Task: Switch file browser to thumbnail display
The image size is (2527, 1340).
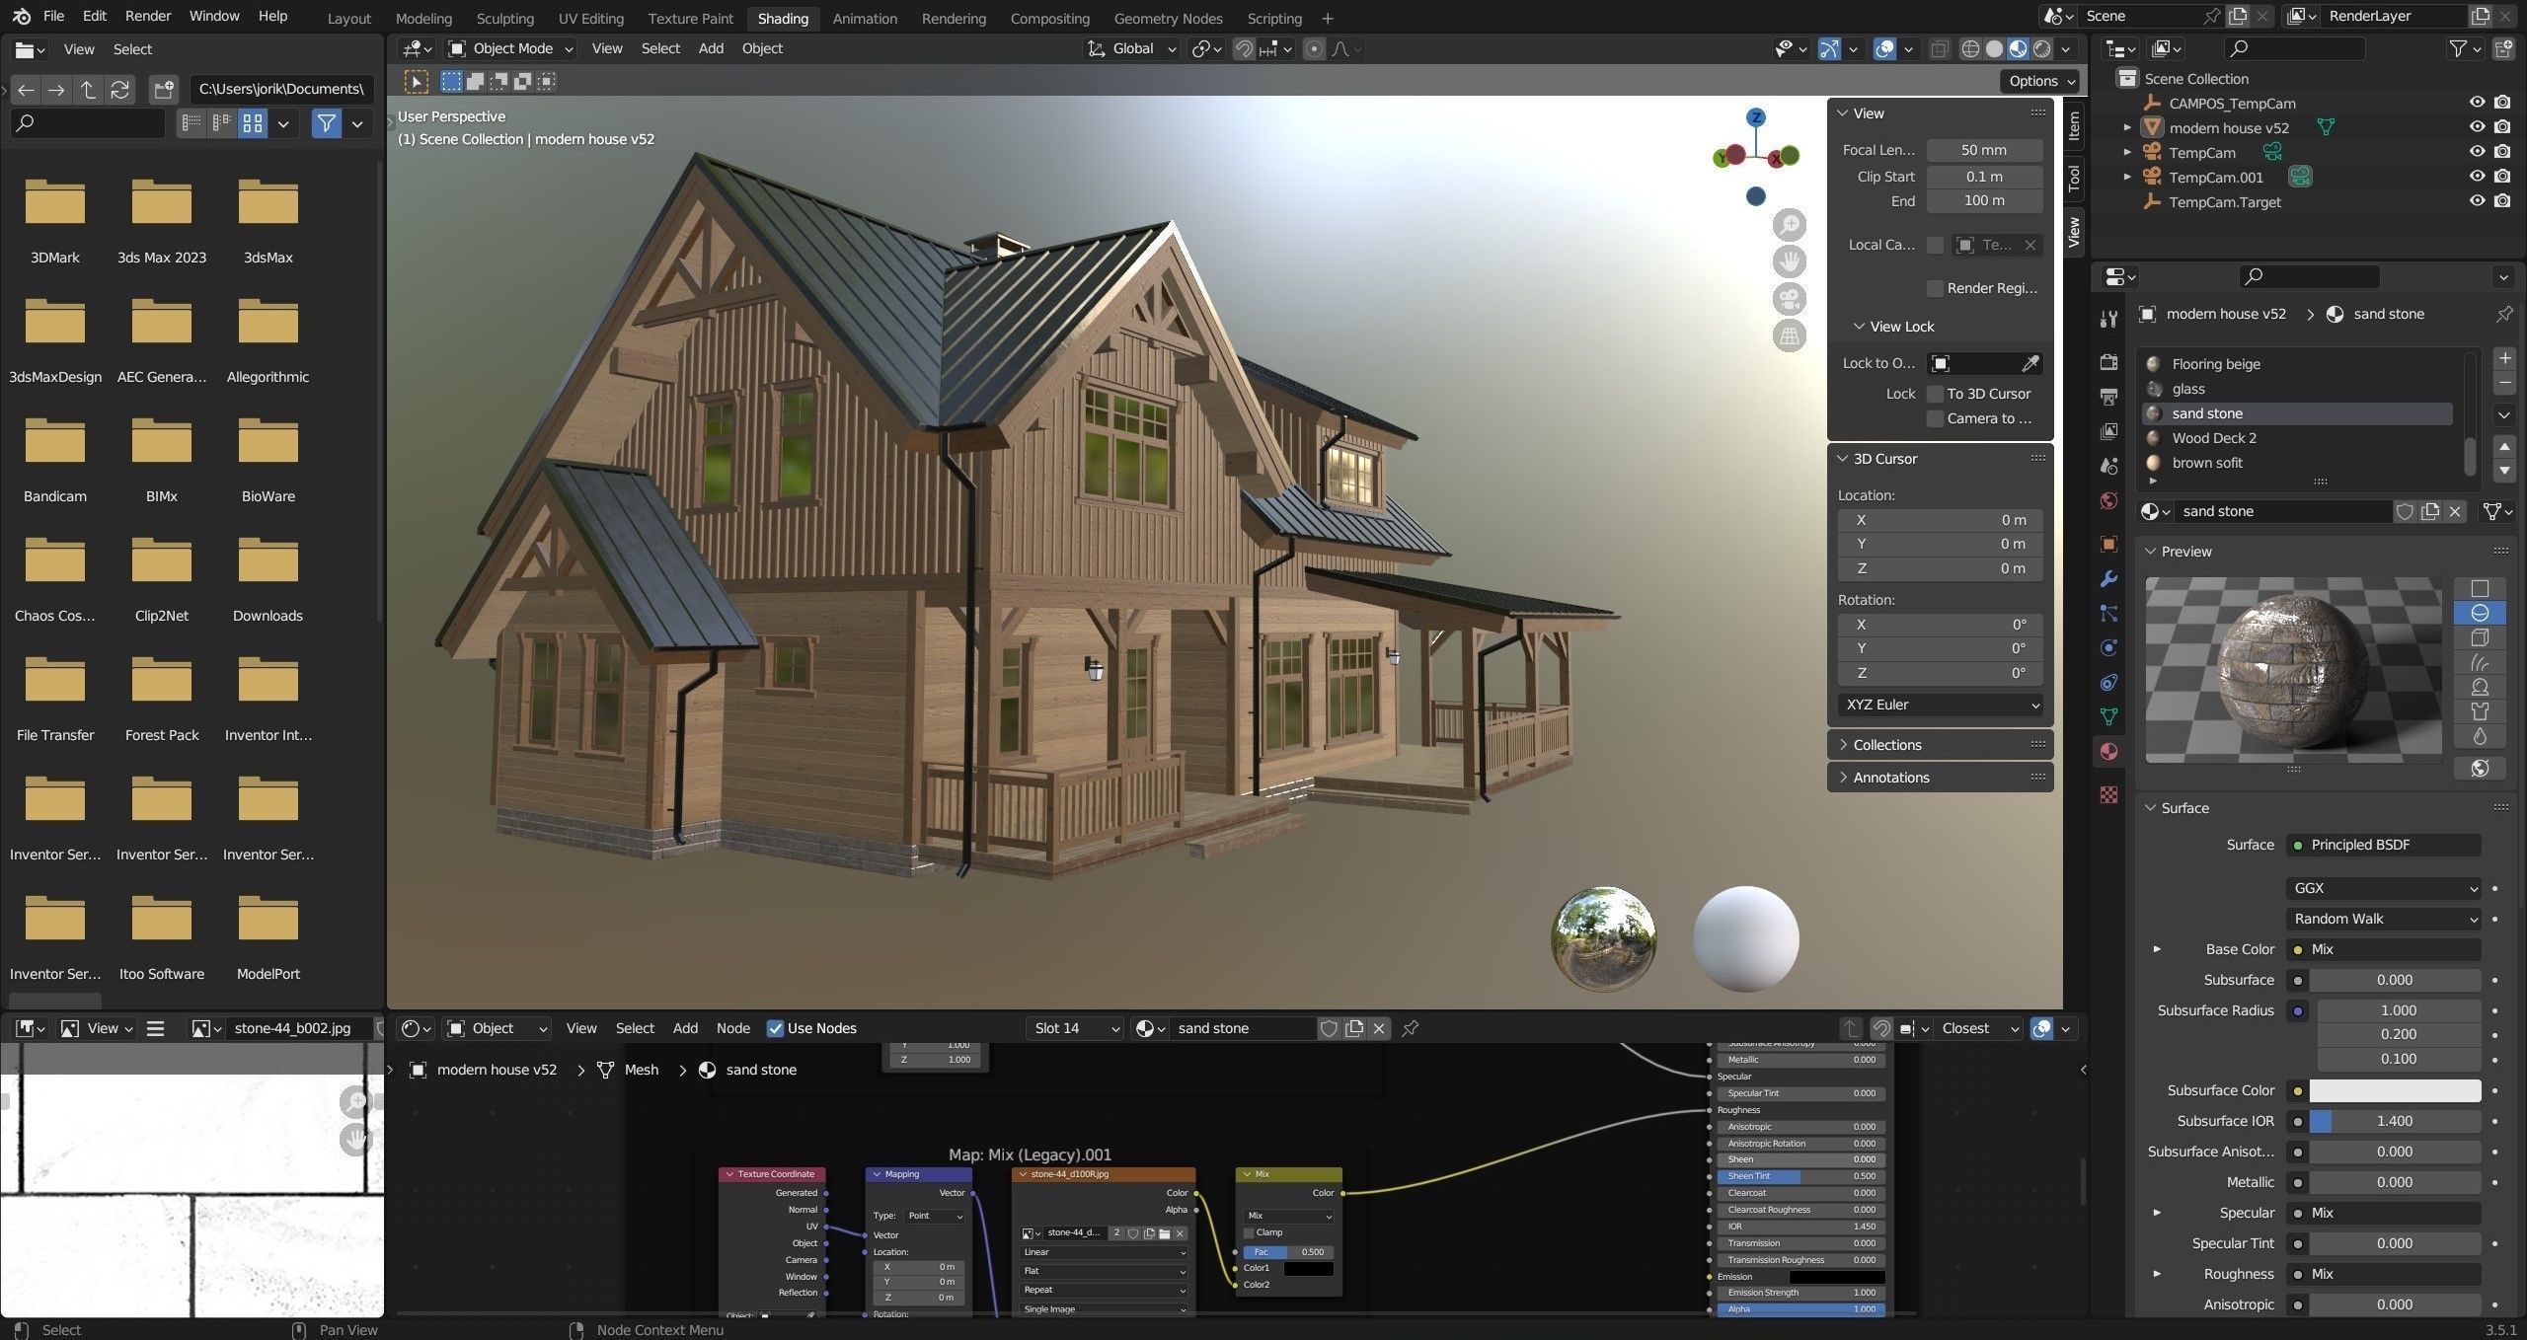Action: [253, 123]
